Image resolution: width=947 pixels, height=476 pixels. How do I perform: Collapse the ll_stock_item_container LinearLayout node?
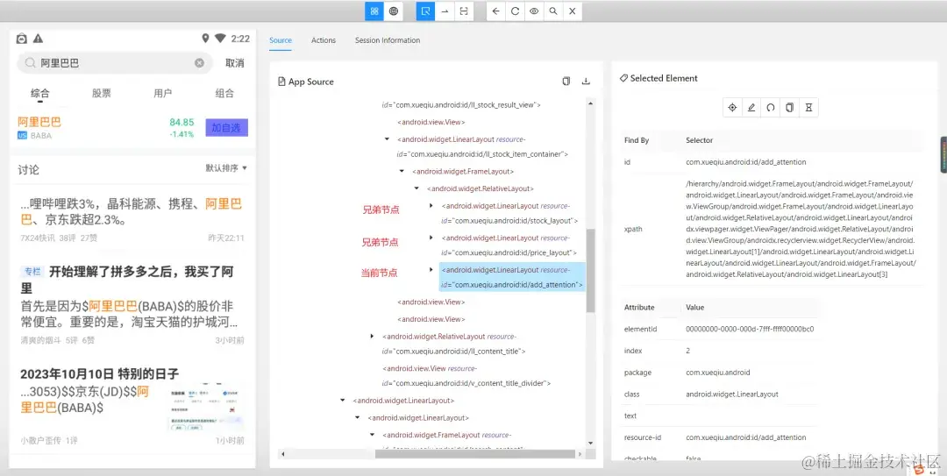pyautogui.click(x=388, y=139)
